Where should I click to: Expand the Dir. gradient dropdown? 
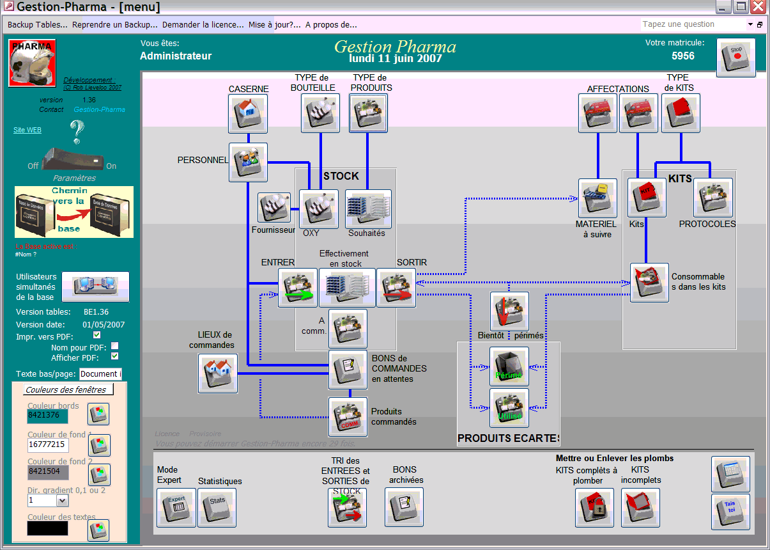(62, 501)
